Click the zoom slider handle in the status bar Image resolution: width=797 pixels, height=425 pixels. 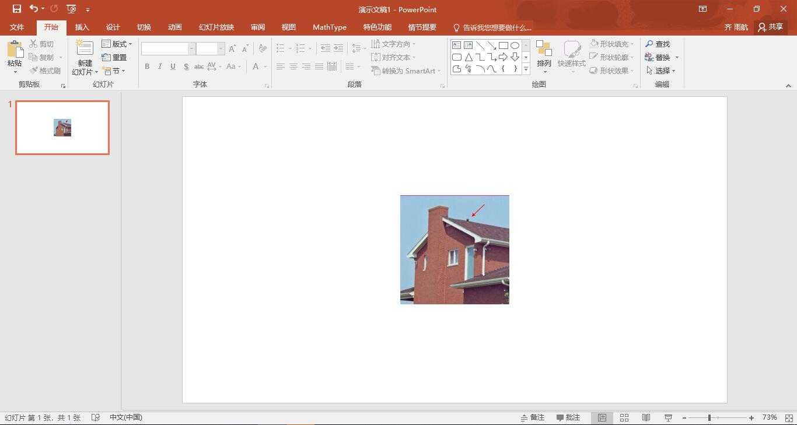709,417
